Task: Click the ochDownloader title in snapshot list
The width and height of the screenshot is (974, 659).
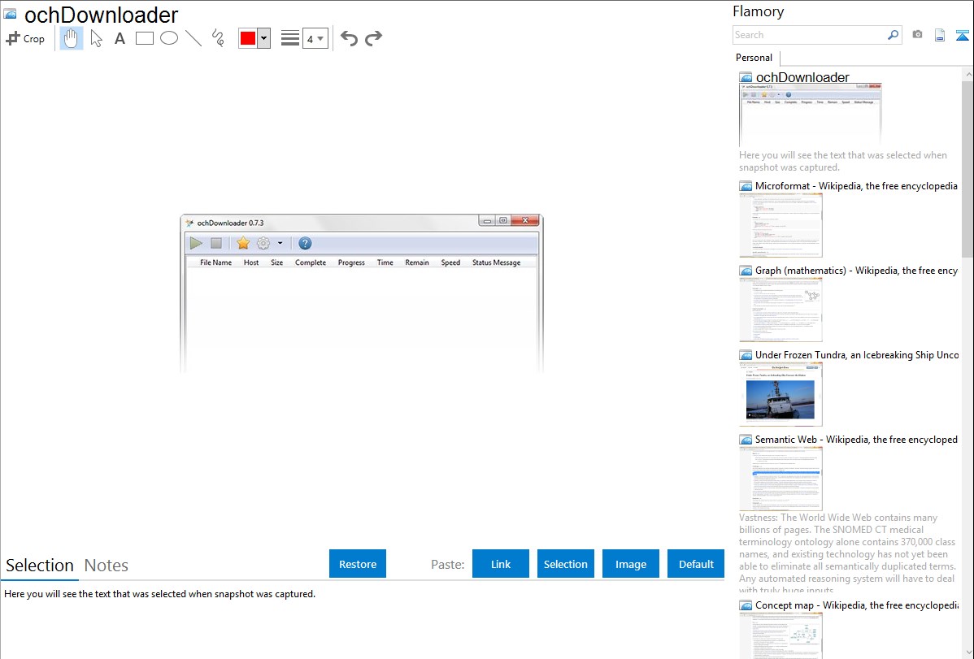Action: click(x=802, y=77)
